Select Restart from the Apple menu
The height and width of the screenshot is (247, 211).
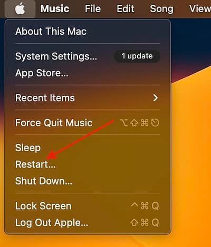click(88, 164)
